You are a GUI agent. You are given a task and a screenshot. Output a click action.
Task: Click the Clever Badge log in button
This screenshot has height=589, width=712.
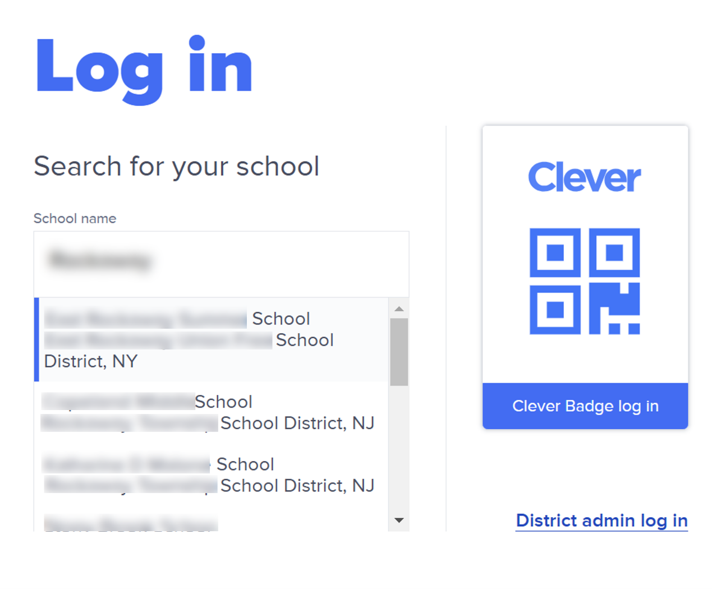(585, 406)
